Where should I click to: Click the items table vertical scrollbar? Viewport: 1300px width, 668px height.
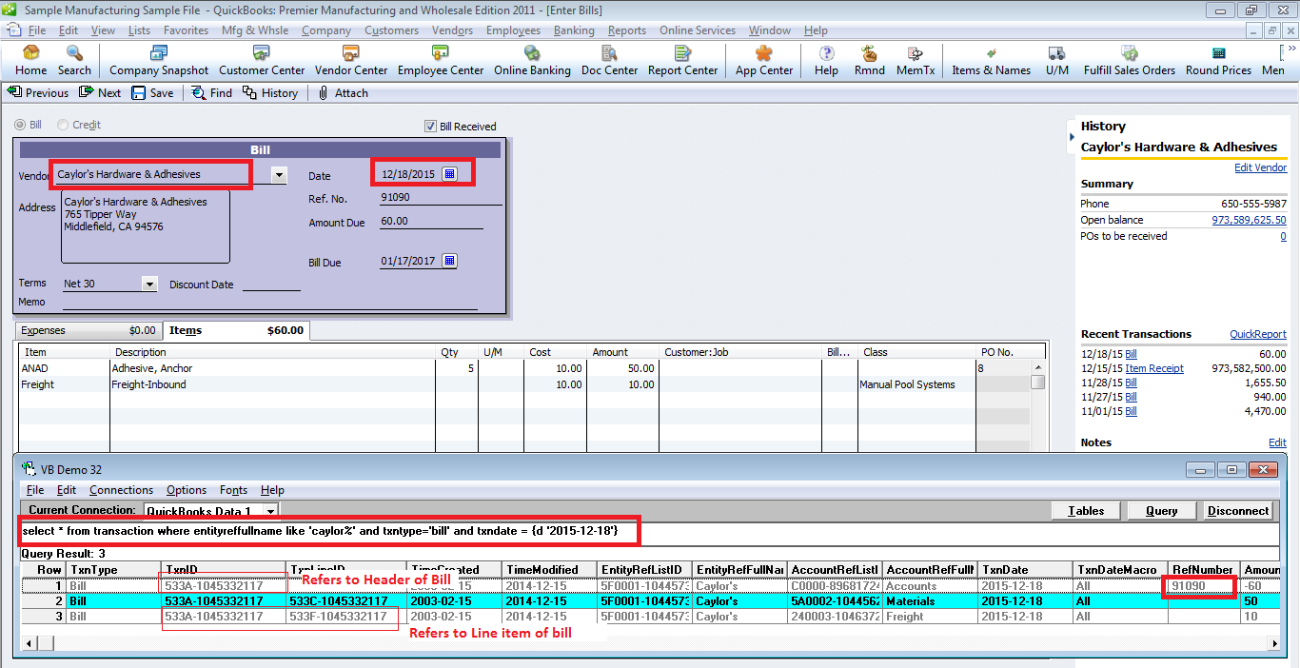click(x=1037, y=405)
